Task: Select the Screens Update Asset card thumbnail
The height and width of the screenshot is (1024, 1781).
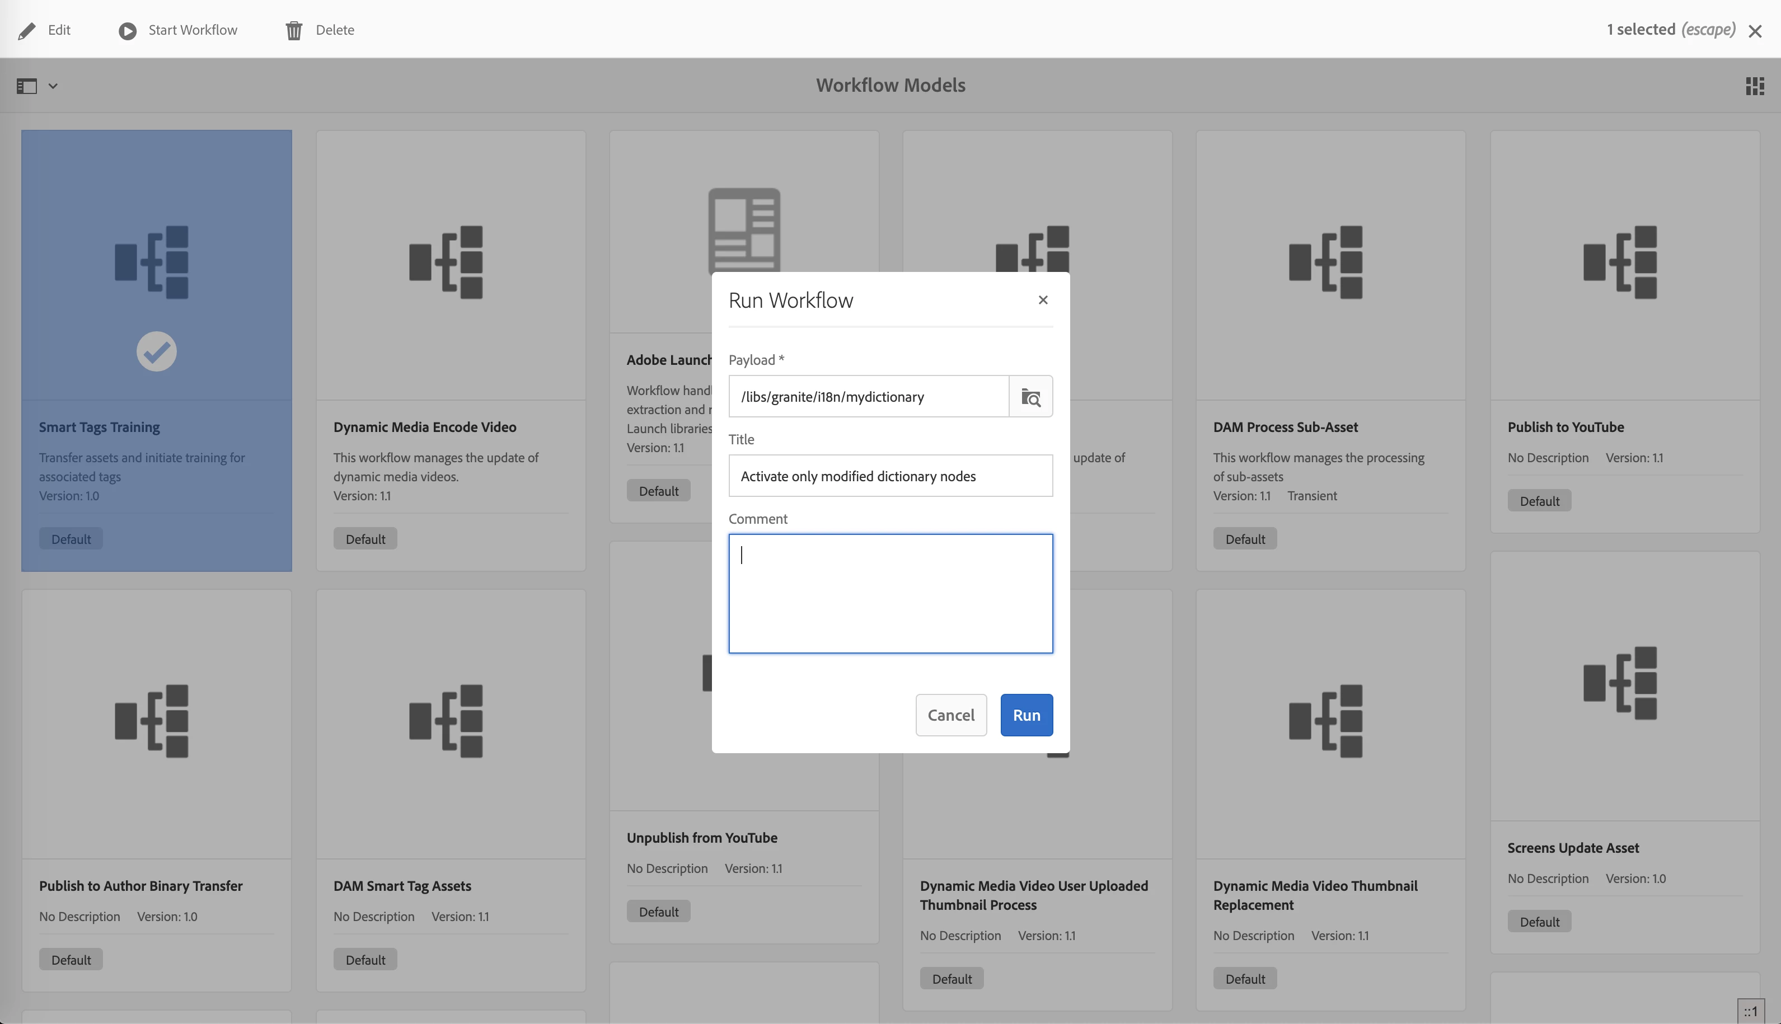Action: point(1619,683)
